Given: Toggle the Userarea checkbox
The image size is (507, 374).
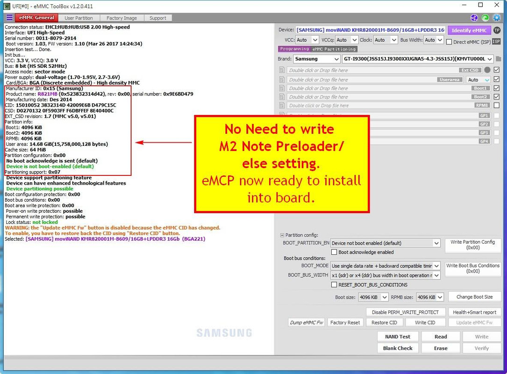Looking at the screenshot, I should 497,79.
